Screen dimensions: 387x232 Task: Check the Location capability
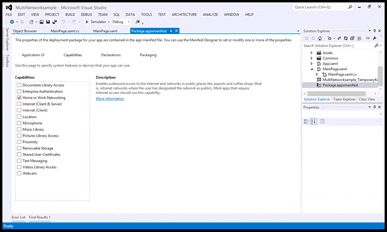click(19, 116)
